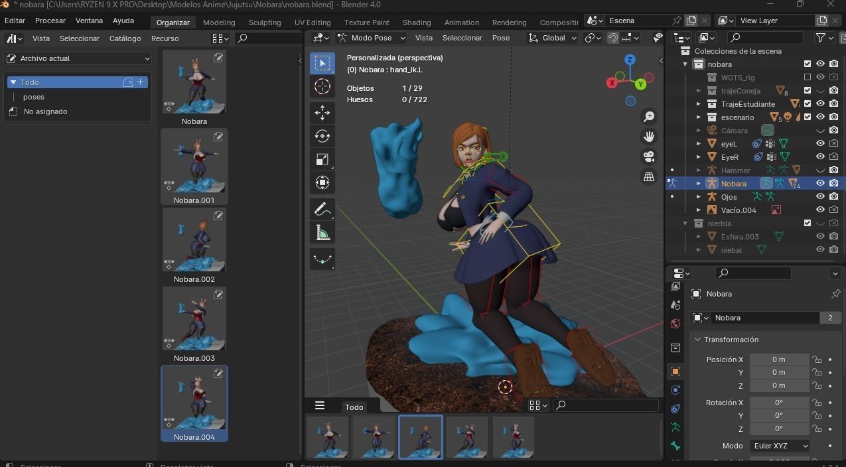Open the Object properties tab icon

tap(675, 371)
